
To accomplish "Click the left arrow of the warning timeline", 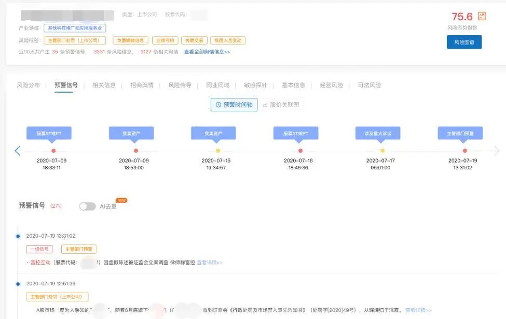I will click(18, 151).
